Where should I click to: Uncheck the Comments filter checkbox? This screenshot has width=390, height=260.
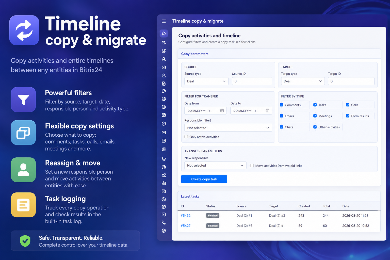pos(282,105)
